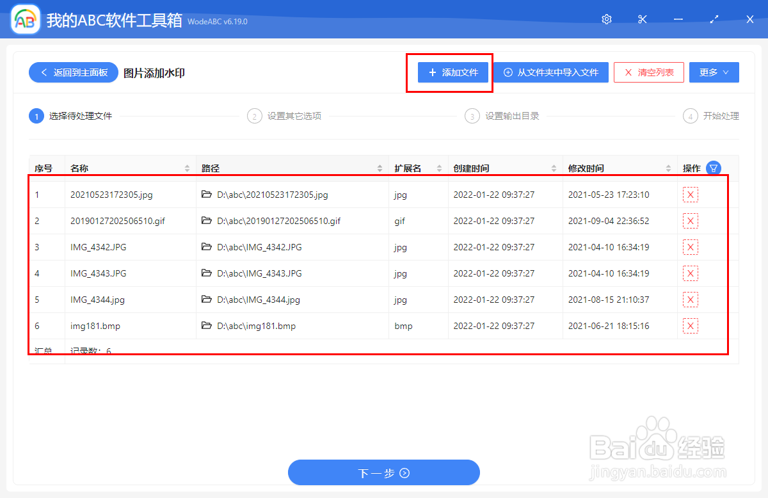Sort by 扩展名 column arrows
768x498 pixels.
pos(439,168)
